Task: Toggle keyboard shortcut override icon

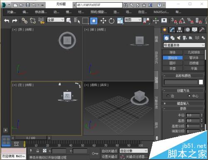Action: coord(164,21)
